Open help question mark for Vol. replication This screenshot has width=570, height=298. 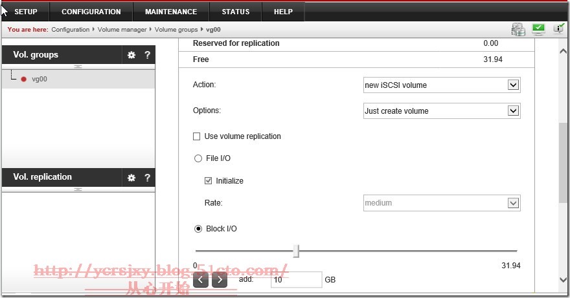coord(147,178)
